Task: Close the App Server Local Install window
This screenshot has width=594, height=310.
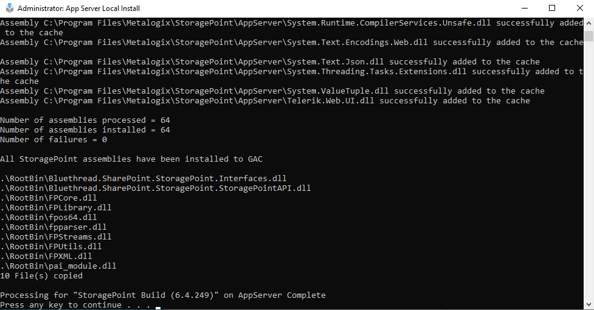Action: point(580,9)
